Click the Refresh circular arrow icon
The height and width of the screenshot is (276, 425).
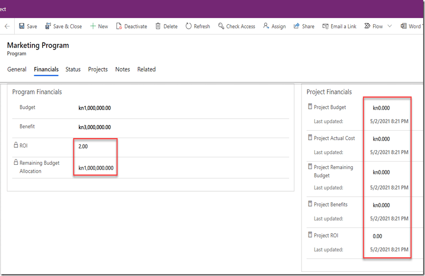189,26
